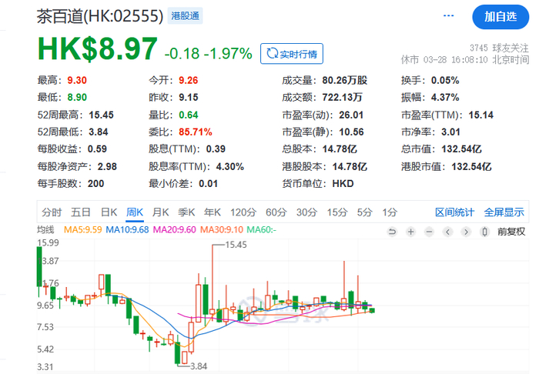Screen dimensions: 539x374
Task: Open the 季K tab
Action: [x=186, y=212]
